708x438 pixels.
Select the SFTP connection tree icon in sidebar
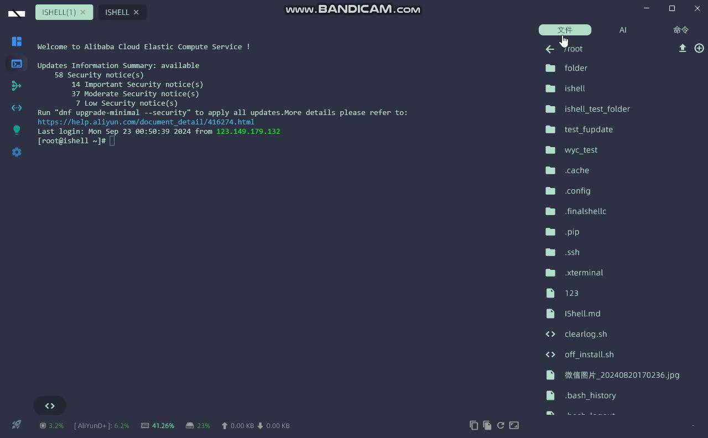point(17,86)
